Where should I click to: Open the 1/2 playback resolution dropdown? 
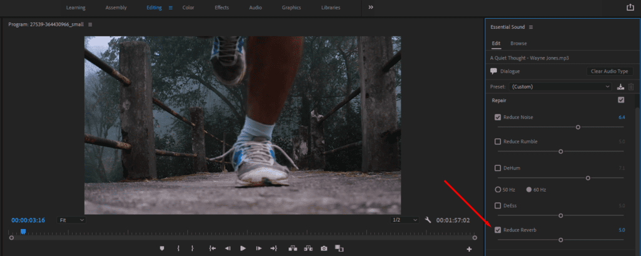coord(405,220)
